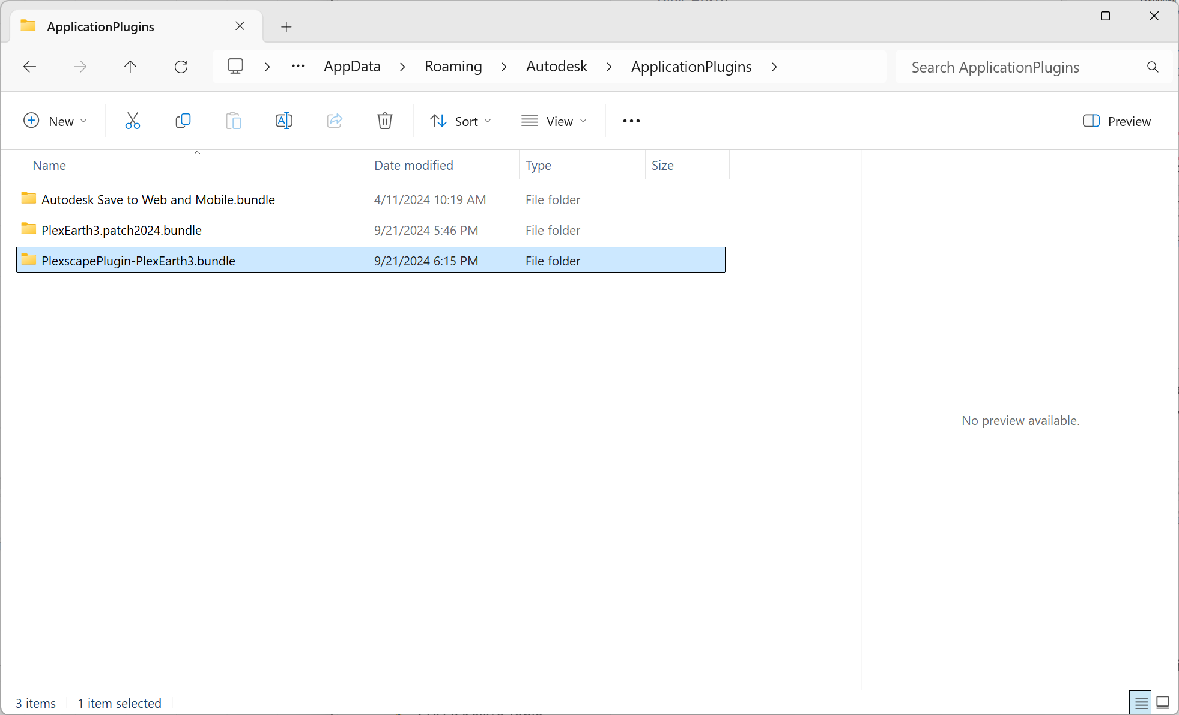Click ApplicationPlugins in breadcrumb

[691, 67]
